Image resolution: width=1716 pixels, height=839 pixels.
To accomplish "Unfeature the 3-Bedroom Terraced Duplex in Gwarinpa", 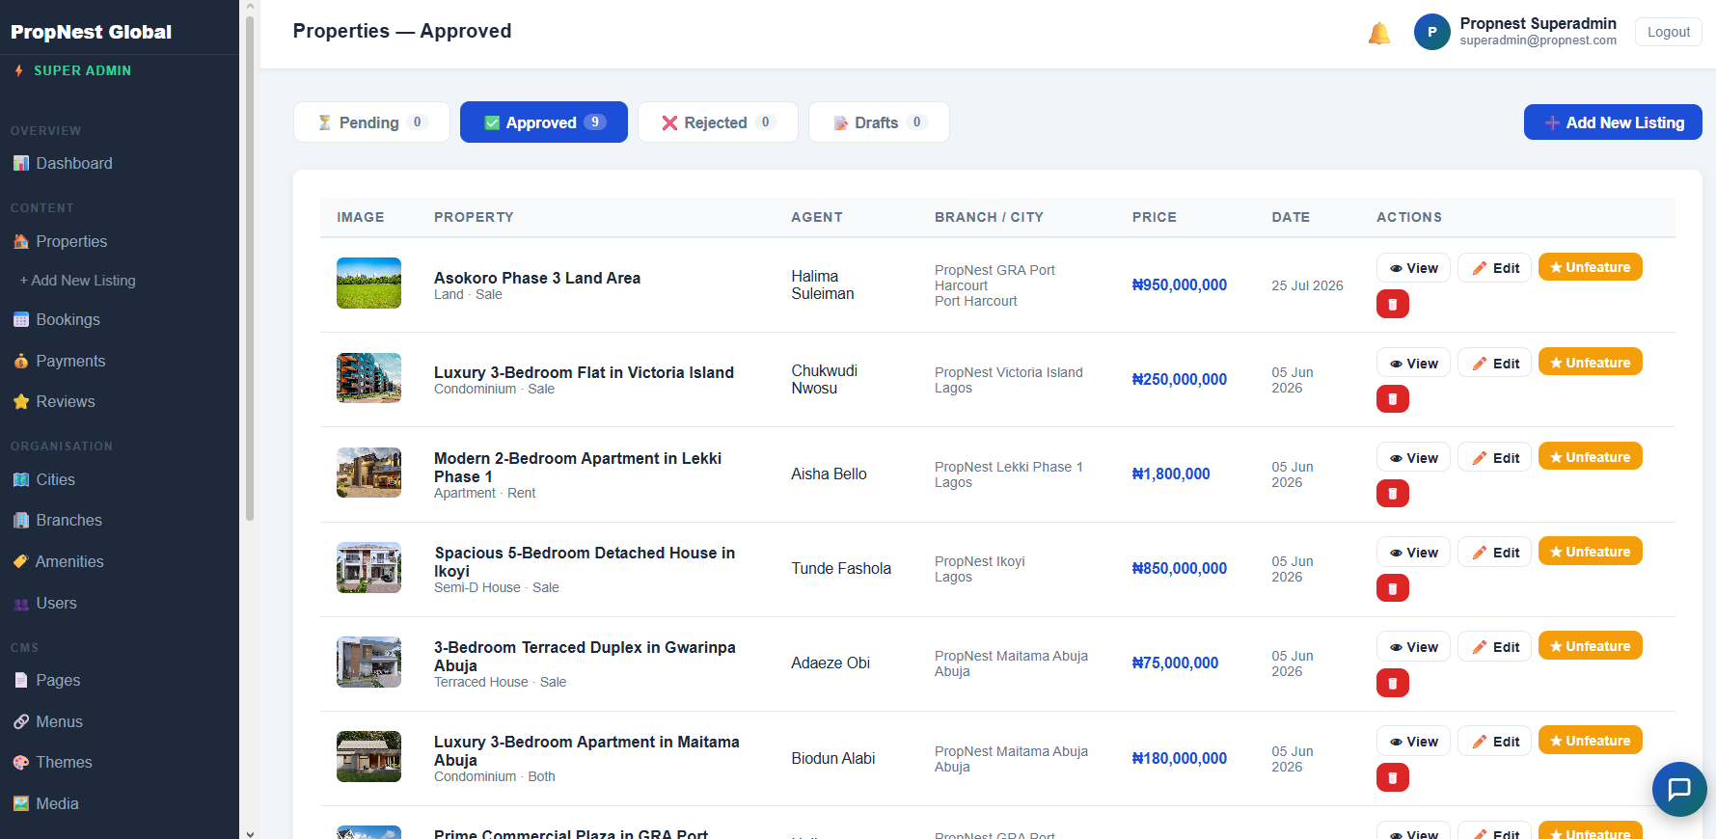I will [1590, 646].
